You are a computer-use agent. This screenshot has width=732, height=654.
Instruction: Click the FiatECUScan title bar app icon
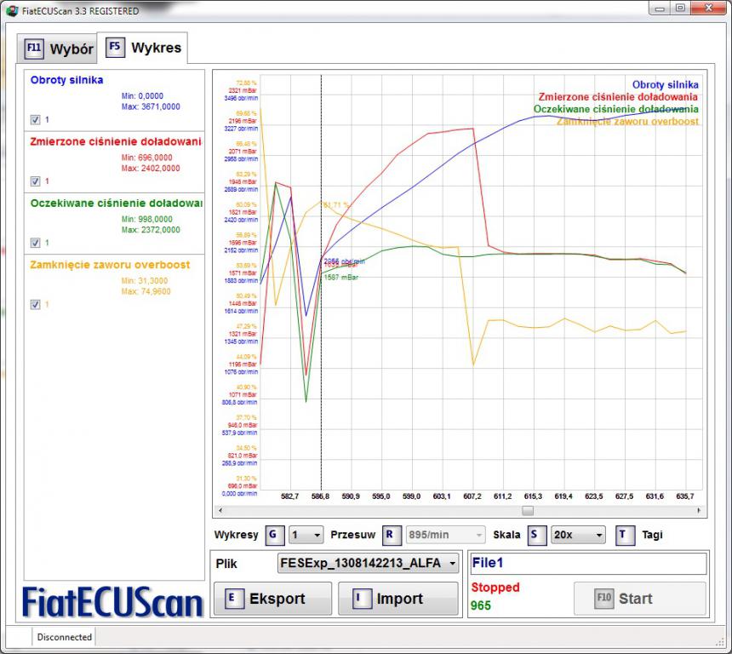pyautogui.click(x=12, y=11)
